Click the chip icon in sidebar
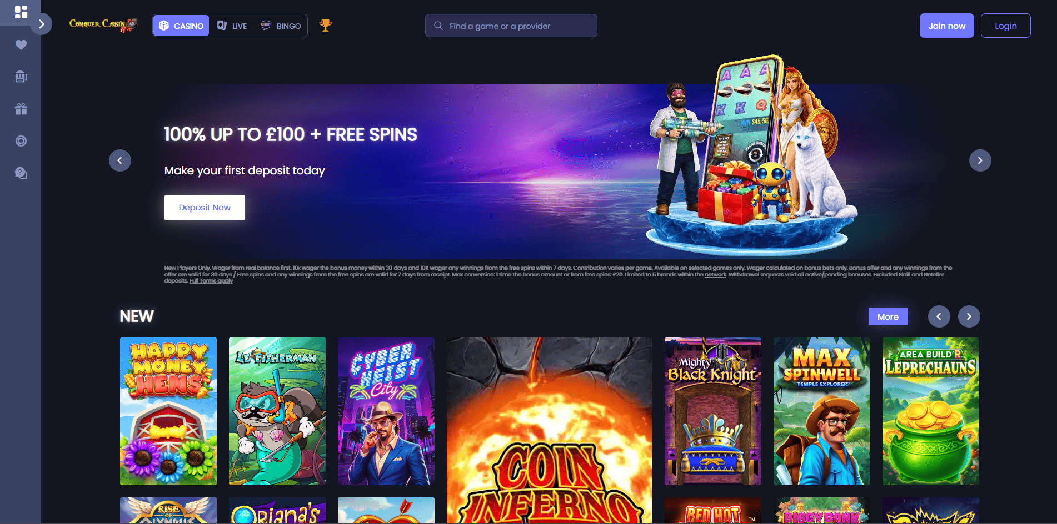Image resolution: width=1057 pixels, height=524 pixels. (21, 141)
